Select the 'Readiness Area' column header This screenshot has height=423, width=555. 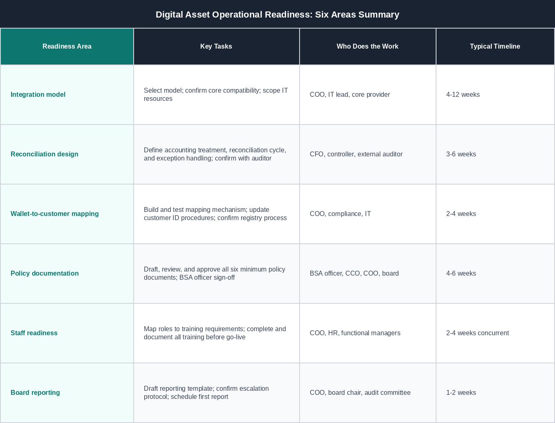pos(67,47)
